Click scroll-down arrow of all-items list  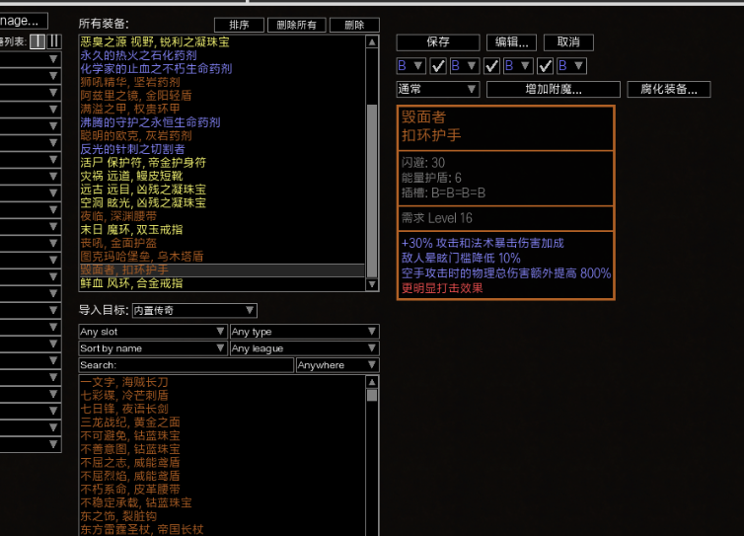372,284
